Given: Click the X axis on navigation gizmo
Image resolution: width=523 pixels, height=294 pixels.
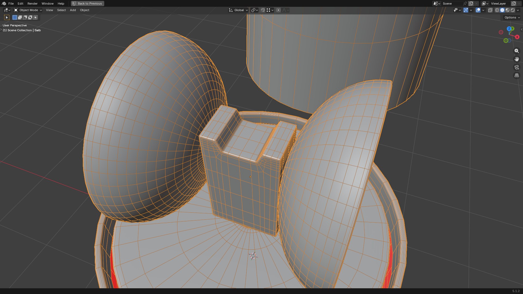Looking at the screenshot, I should 517,37.
